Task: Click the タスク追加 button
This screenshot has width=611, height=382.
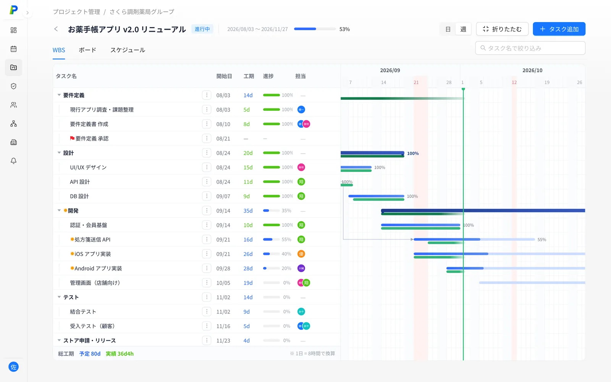Action: point(559,29)
